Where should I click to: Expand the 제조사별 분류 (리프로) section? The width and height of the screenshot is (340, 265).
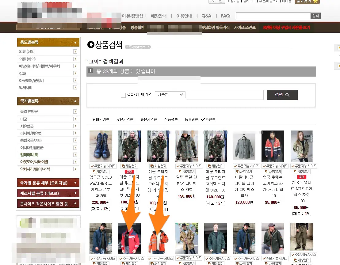pos(48,193)
